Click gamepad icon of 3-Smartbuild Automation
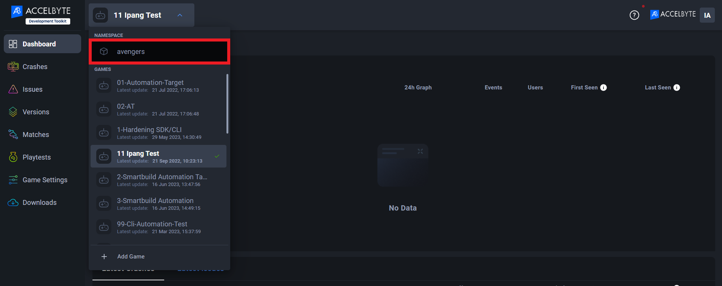The image size is (722, 286). pos(104,204)
